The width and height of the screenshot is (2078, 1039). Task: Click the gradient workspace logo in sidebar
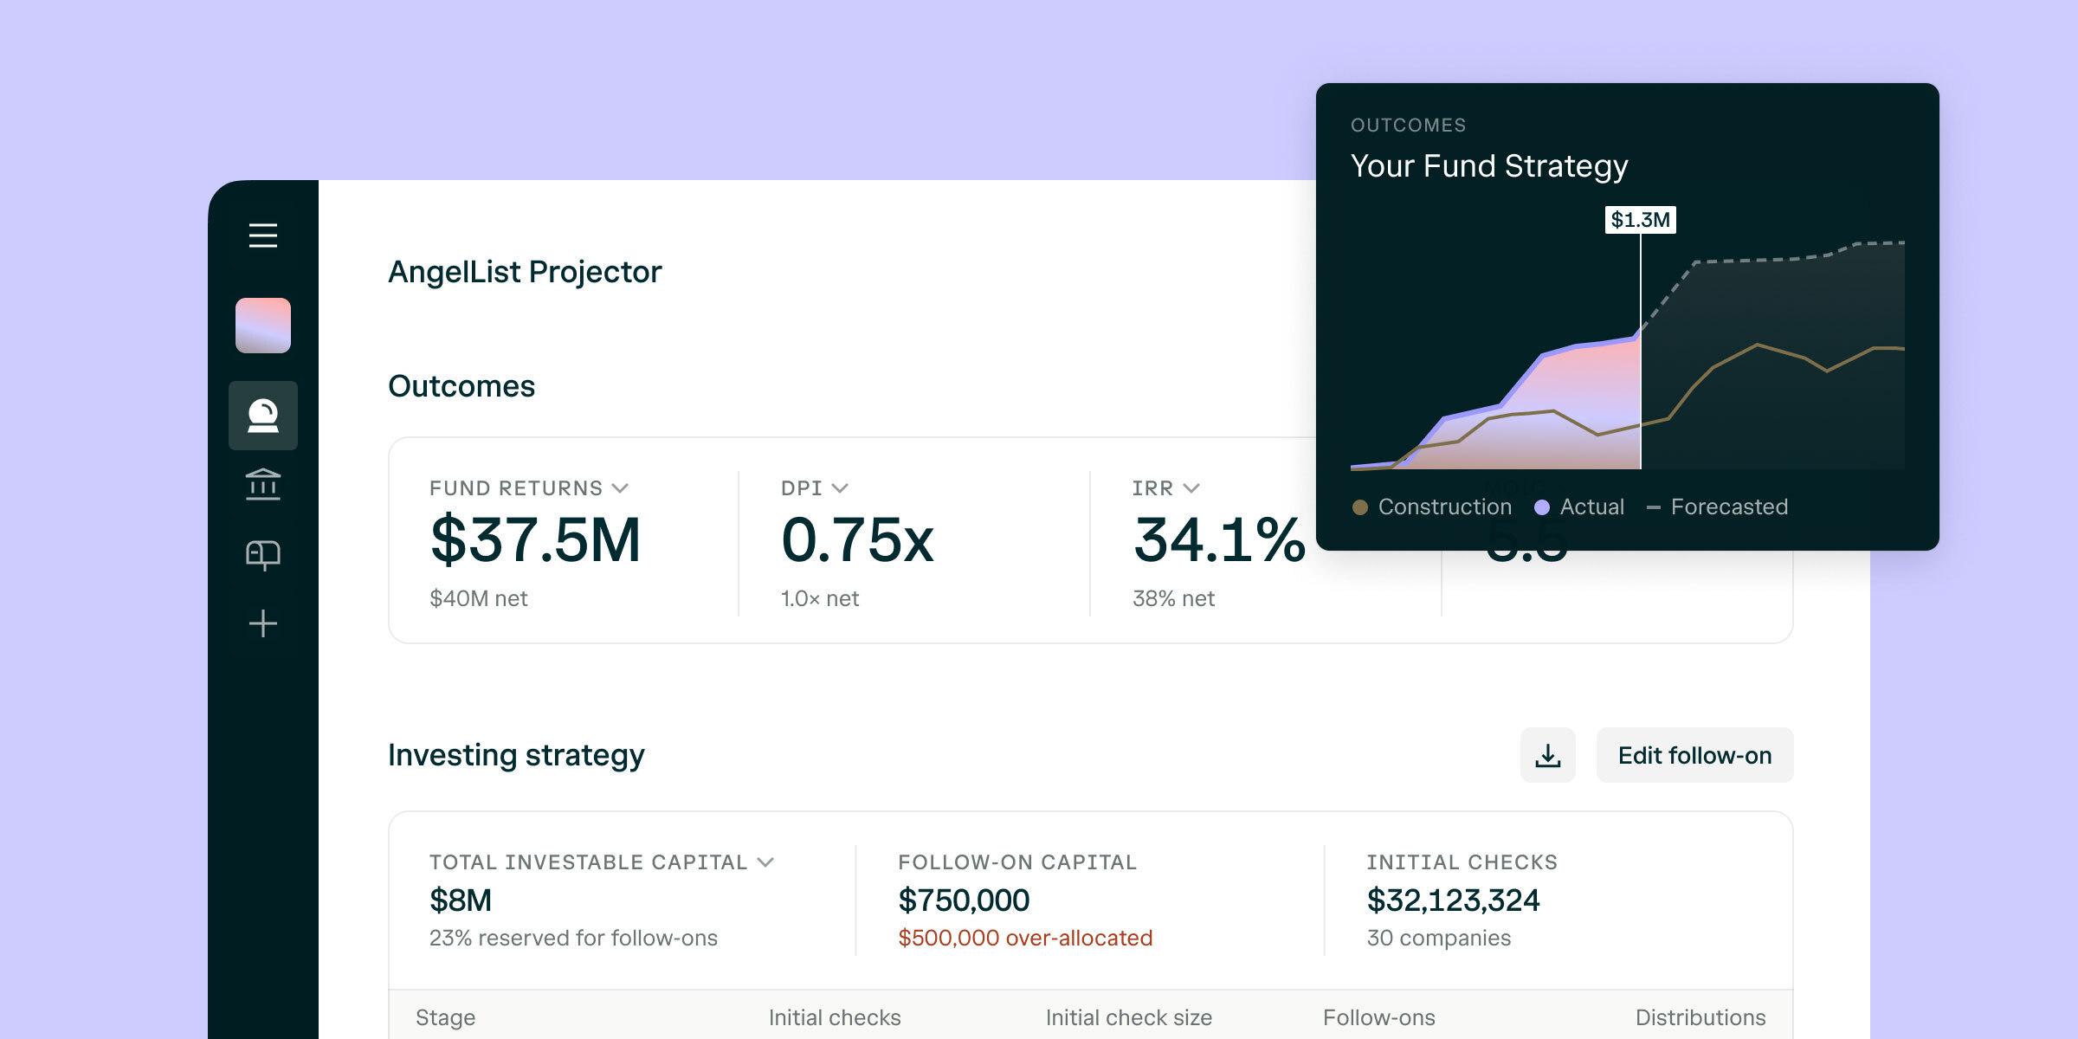pos(263,325)
